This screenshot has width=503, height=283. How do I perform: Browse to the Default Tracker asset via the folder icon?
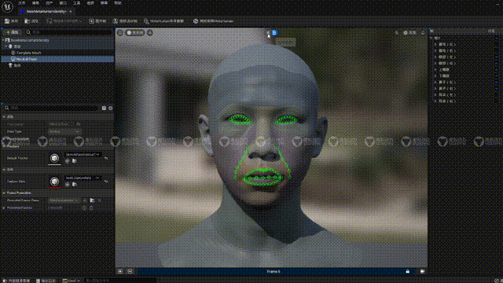[75, 161]
